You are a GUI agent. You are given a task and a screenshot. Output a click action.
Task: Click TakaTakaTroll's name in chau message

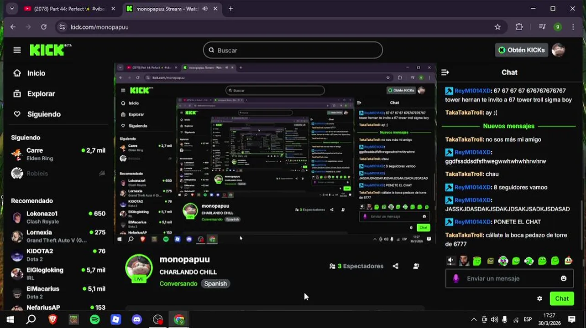click(x=464, y=174)
